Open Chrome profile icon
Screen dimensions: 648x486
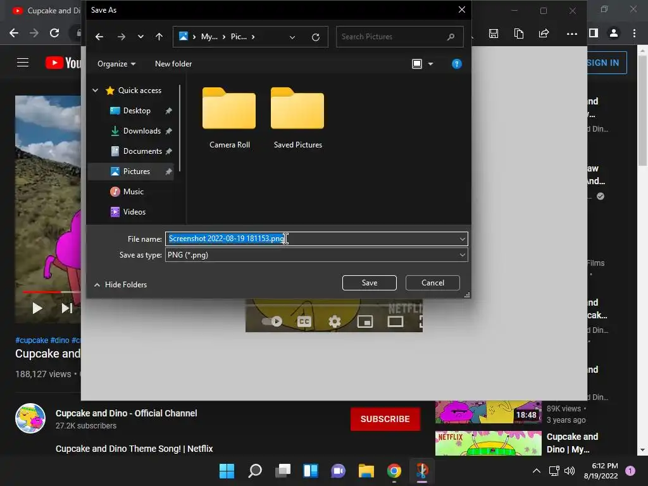tap(614, 33)
